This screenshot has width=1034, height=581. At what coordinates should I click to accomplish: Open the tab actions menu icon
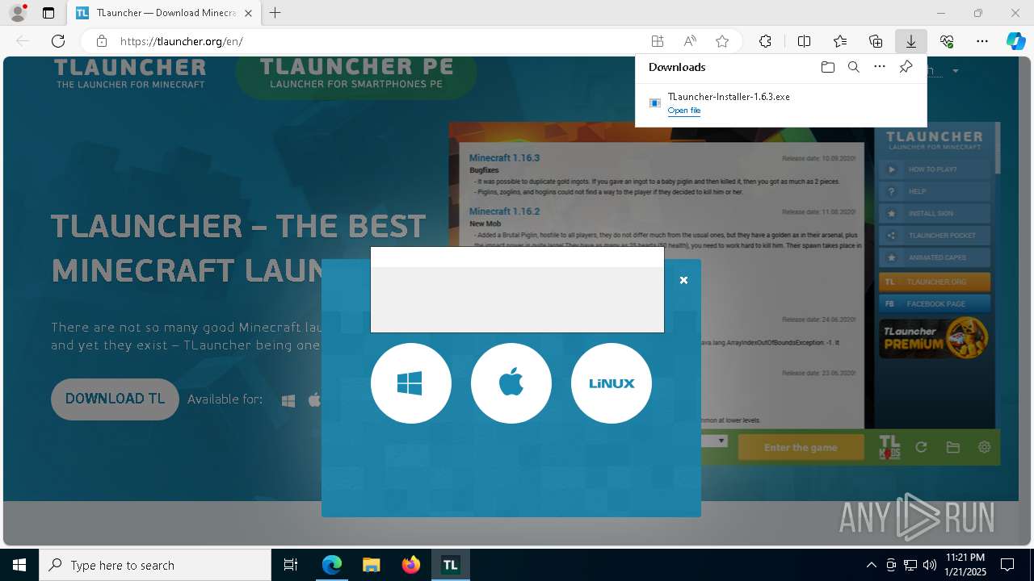tap(48, 13)
